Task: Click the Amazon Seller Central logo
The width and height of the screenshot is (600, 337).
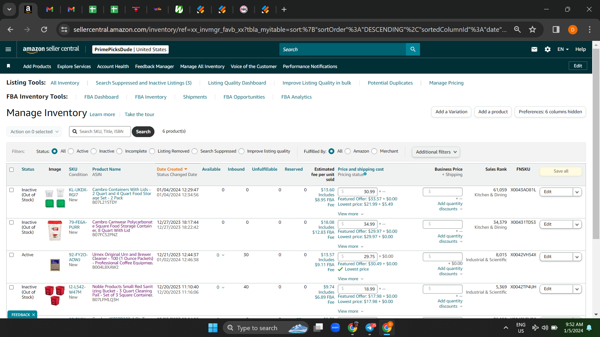Action: coord(51,49)
